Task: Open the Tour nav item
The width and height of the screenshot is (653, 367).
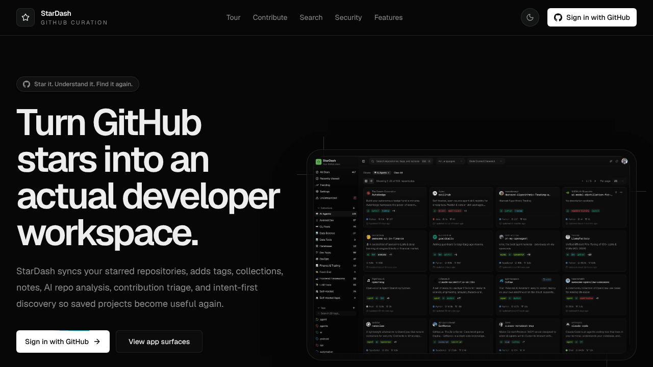Action: click(x=233, y=17)
